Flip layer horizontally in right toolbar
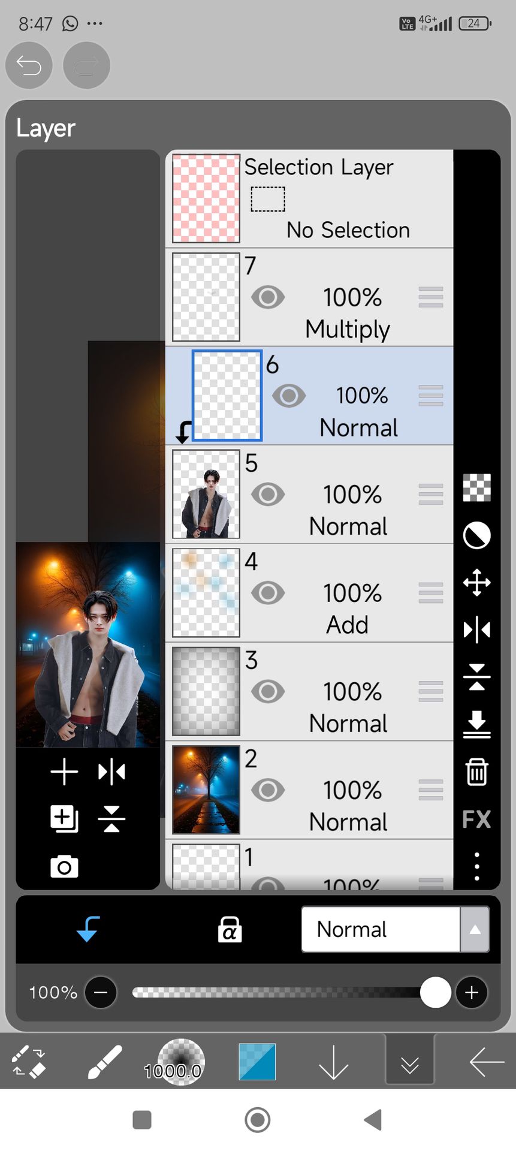Viewport: 516px width, 1151px height. 477,629
